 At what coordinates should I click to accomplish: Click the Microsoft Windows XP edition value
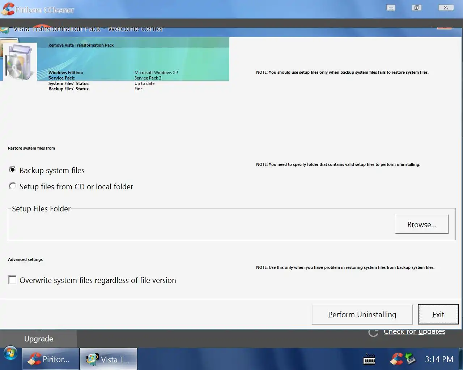pyautogui.click(x=156, y=72)
